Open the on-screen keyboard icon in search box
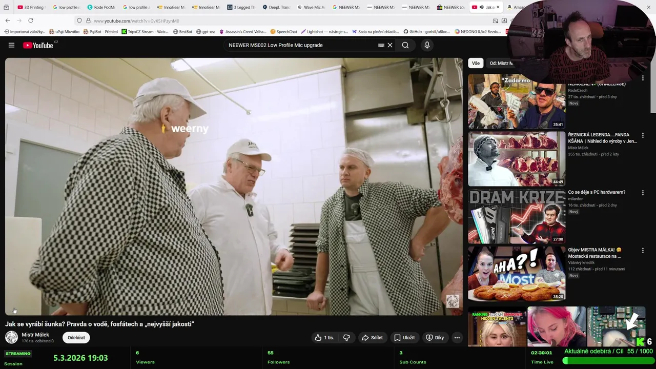The image size is (656, 369). (x=381, y=45)
